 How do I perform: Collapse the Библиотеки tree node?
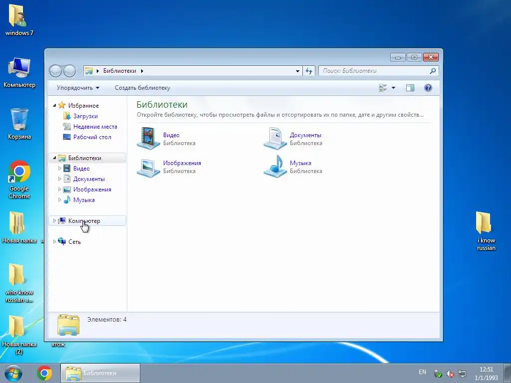coord(54,158)
